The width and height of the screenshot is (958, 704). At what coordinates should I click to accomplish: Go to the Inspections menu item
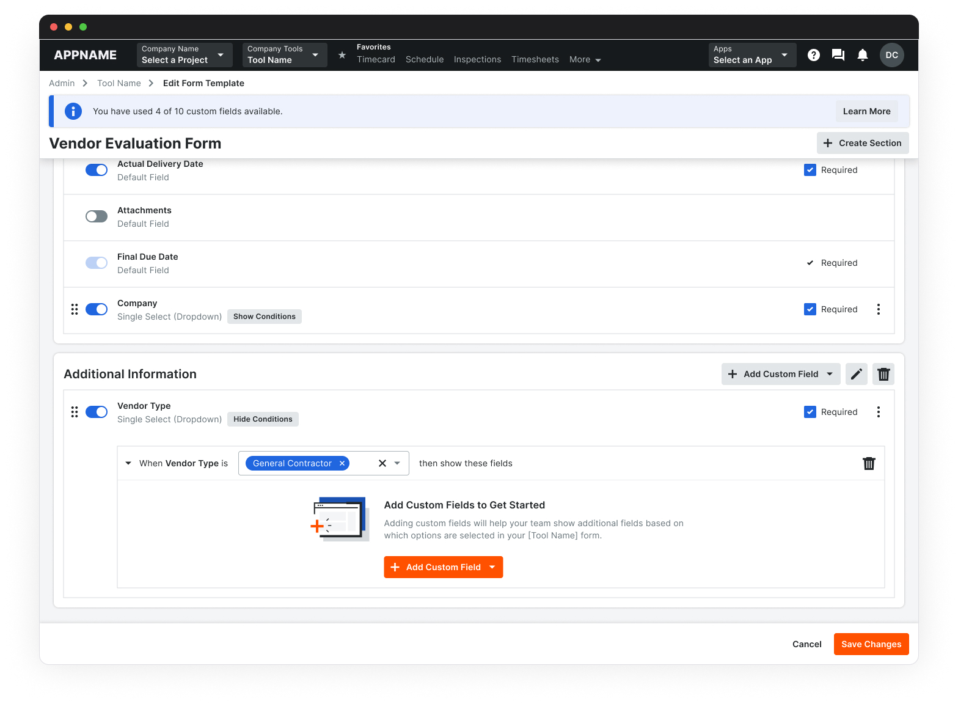tap(477, 59)
